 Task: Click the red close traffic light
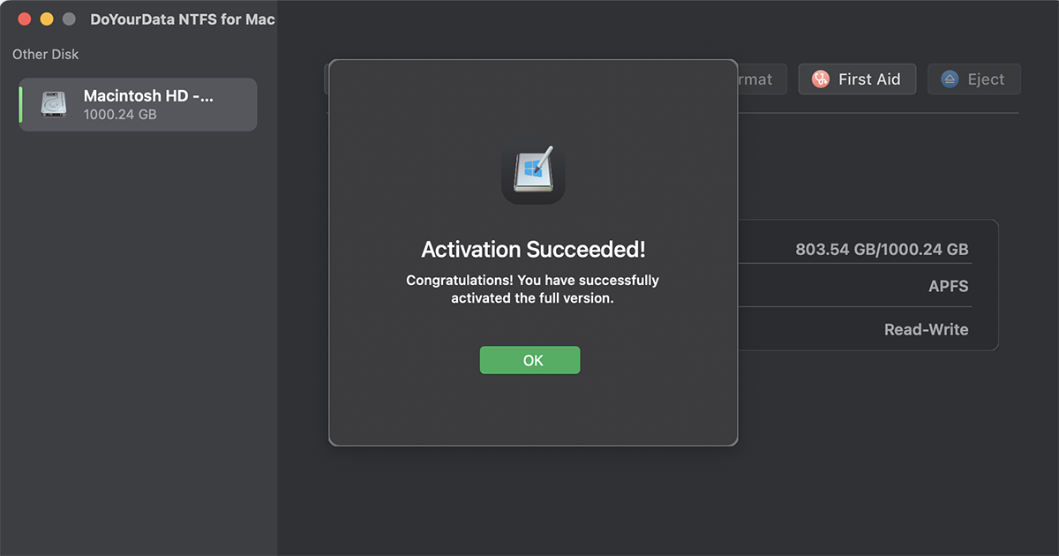click(x=24, y=17)
